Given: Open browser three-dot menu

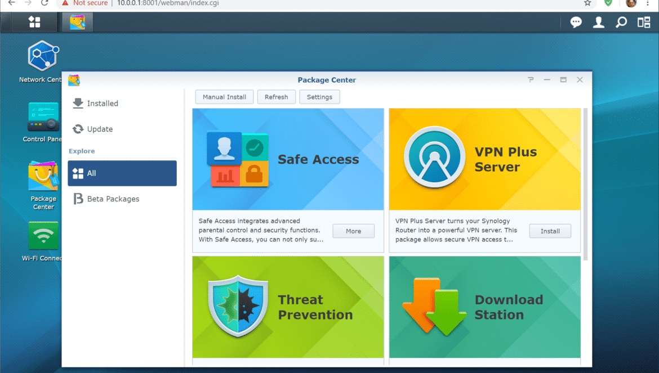Looking at the screenshot, I should pos(648,3).
